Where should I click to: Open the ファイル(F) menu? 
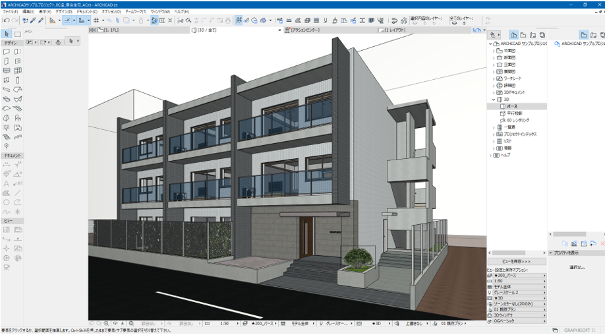point(11,12)
